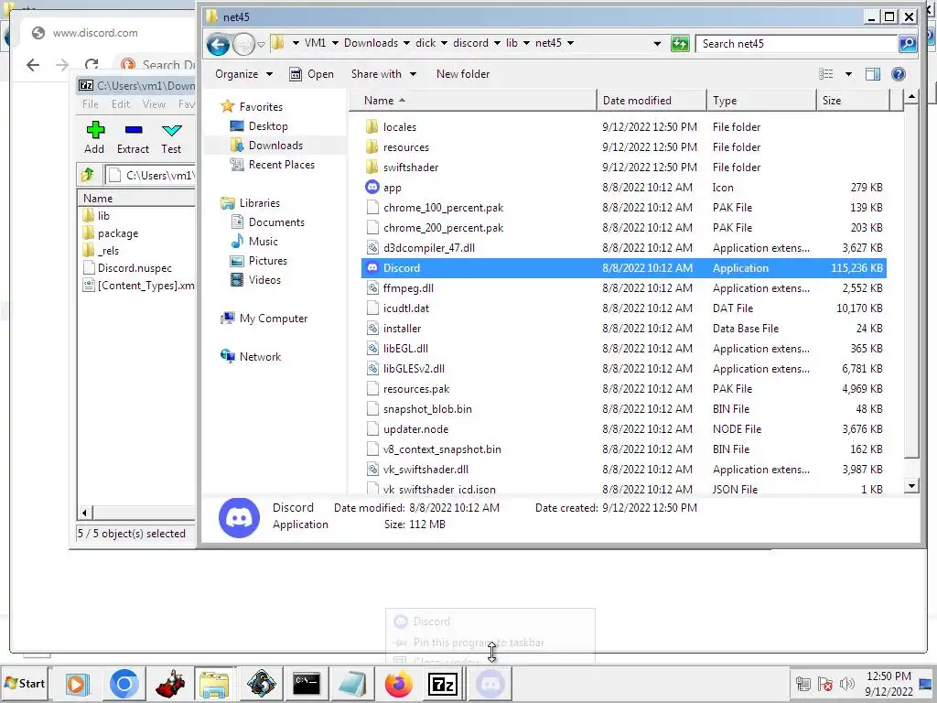Click the 7-Zip Test button

point(171,137)
